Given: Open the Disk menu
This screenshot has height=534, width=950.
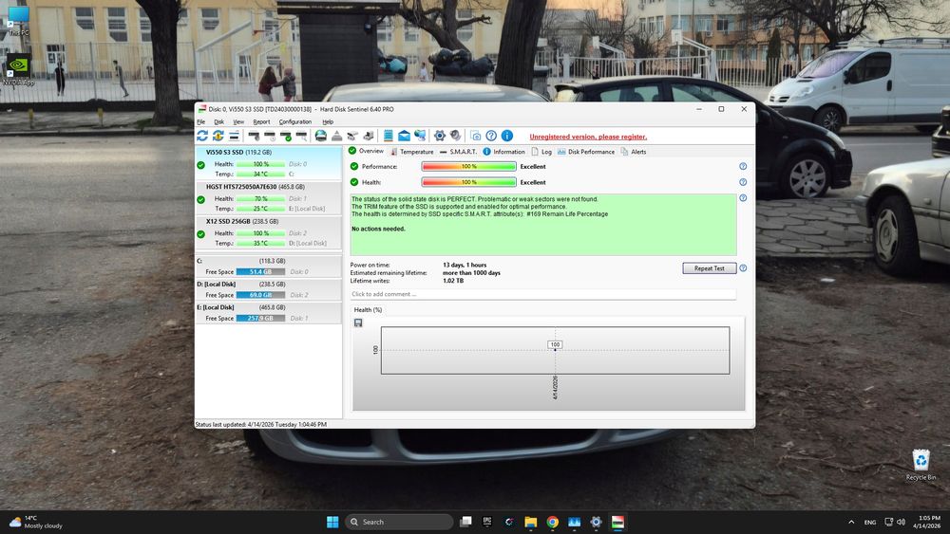Looking at the screenshot, I should point(218,121).
